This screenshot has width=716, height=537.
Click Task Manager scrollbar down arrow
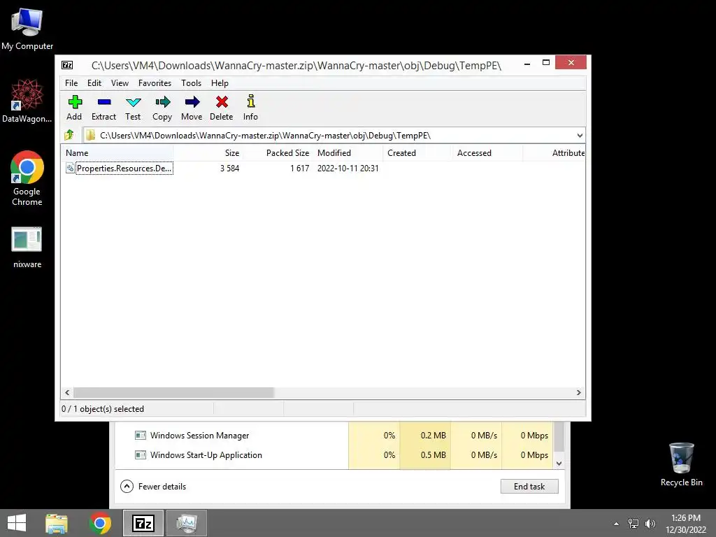click(x=559, y=463)
